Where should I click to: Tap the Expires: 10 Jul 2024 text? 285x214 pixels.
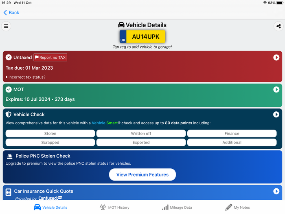28,99
